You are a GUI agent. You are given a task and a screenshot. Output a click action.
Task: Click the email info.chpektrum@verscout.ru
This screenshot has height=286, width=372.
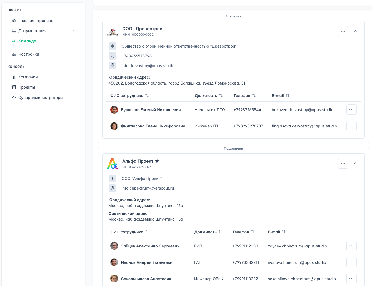[x=148, y=188]
